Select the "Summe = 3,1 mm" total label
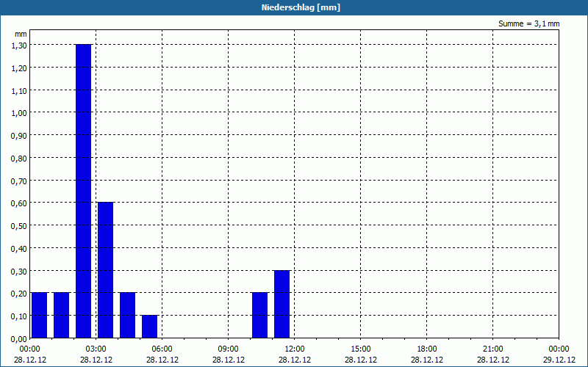Image resolution: width=588 pixels, height=367 pixels. coord(528,23)
